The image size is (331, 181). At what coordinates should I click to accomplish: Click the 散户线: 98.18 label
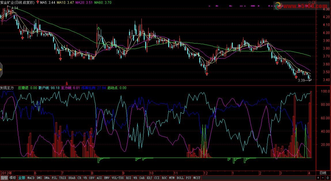[x=49, y=88]
